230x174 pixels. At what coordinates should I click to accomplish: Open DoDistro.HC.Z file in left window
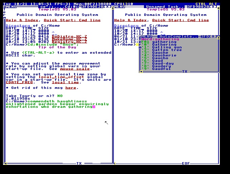tap(69, 36)
